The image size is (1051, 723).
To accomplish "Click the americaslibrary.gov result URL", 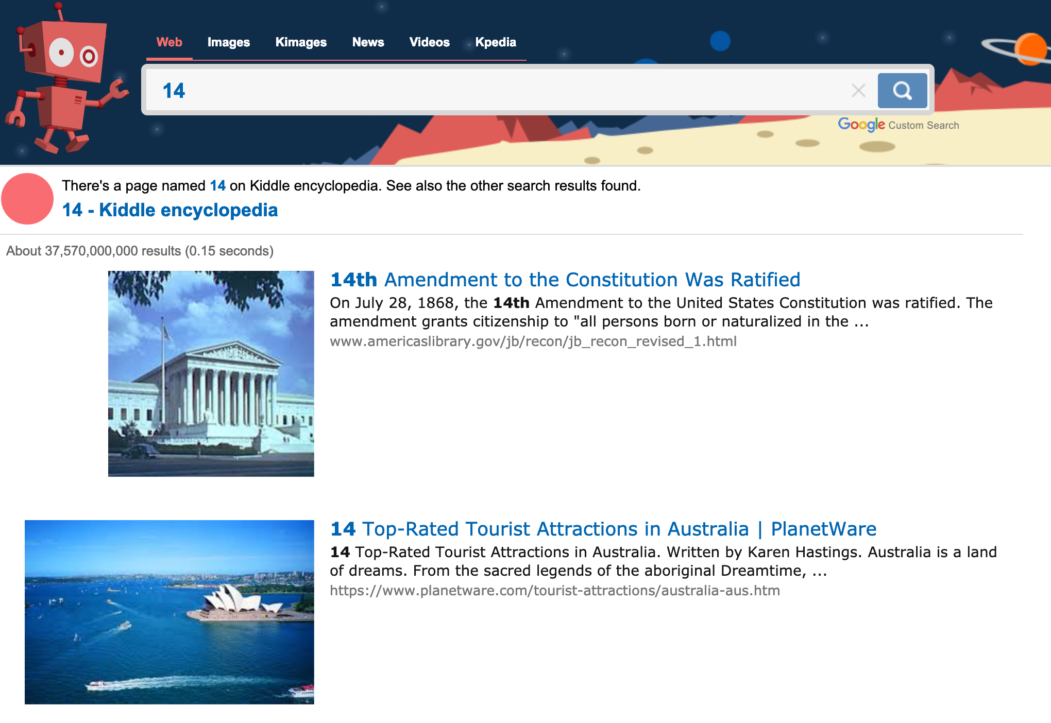I will [533, 341].
